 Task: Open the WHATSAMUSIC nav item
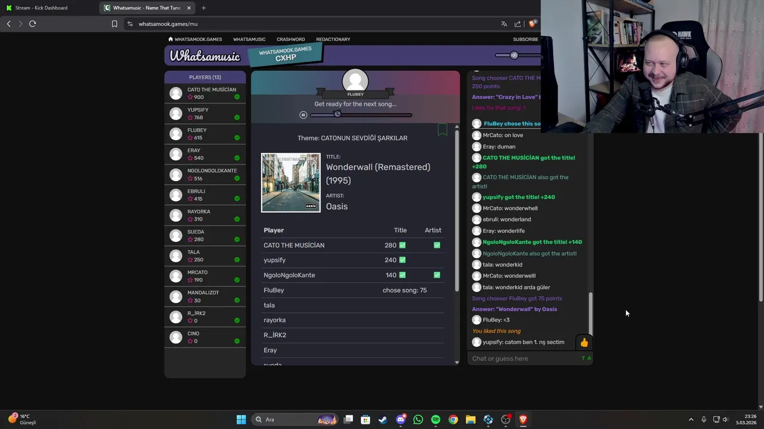[x=249, y=39]
